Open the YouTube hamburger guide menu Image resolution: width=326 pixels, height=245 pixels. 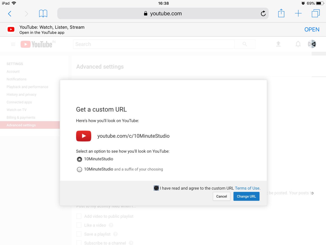[x=13, y=44]
